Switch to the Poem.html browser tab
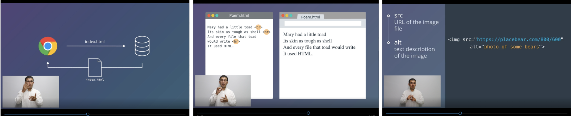The height and width of the screenshot is (116, 572). [x=310, y=17]
